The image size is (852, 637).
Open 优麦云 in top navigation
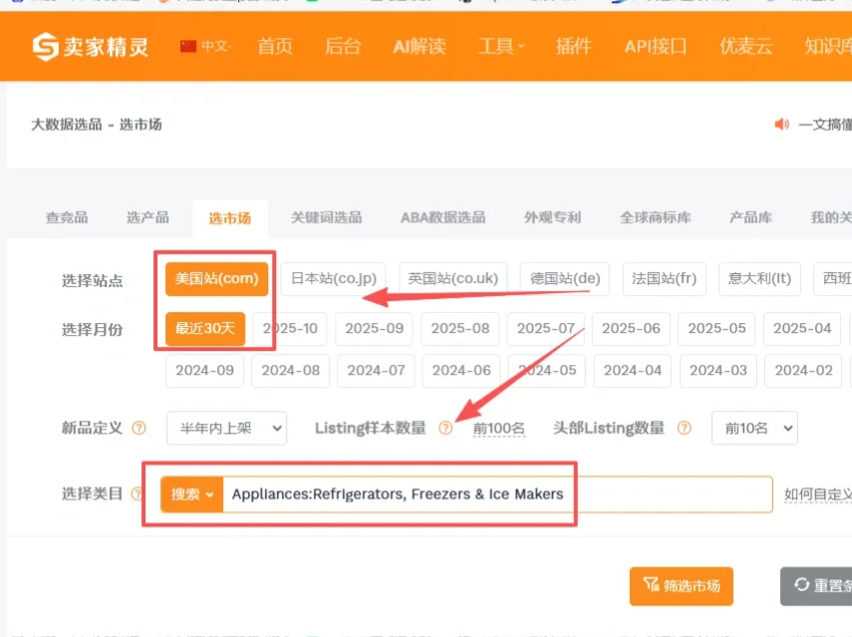[x=746, y=46]
